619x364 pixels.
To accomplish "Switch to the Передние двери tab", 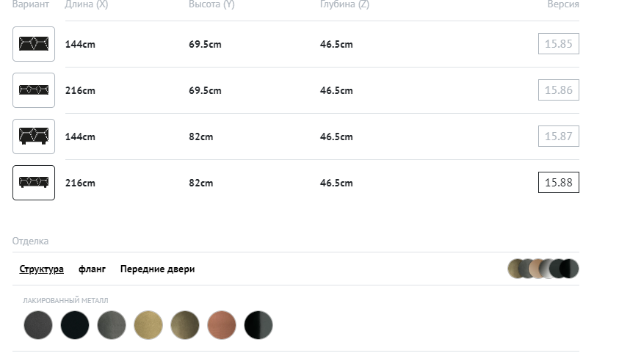I will click(x=157, y=269).
